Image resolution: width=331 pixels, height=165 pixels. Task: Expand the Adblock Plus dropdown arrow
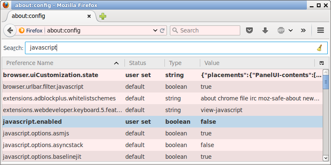[x=291, y=30]
